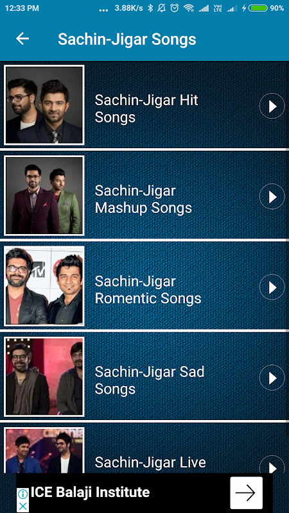Tap the back arrow in the header
The width and height of the screenshot is (289, 513).
tap(22, 39)
